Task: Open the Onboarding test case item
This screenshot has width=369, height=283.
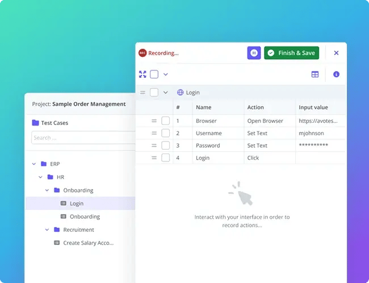Action: coord(85,217)
